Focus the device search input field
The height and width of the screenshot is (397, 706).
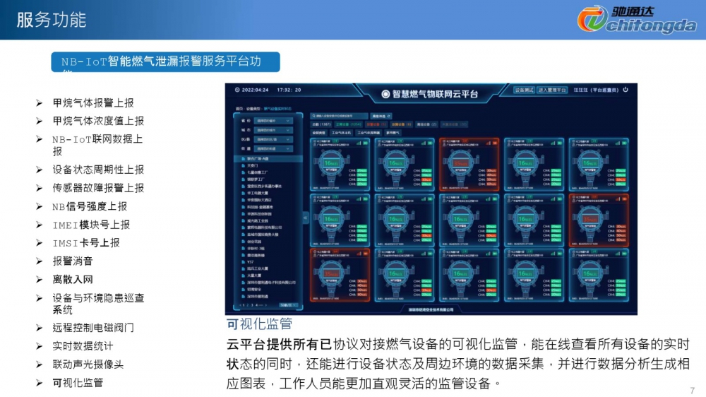tap(339, 117)
